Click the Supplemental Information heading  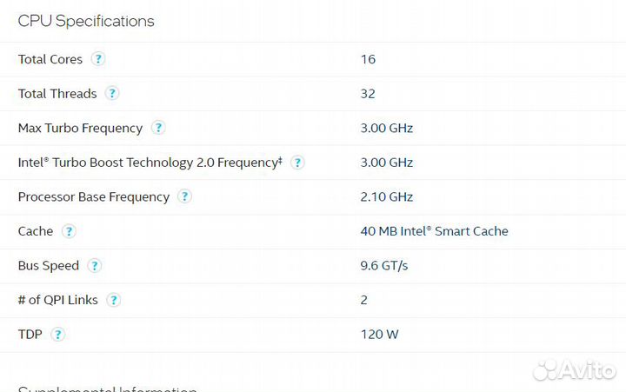[x=107, y=389]
